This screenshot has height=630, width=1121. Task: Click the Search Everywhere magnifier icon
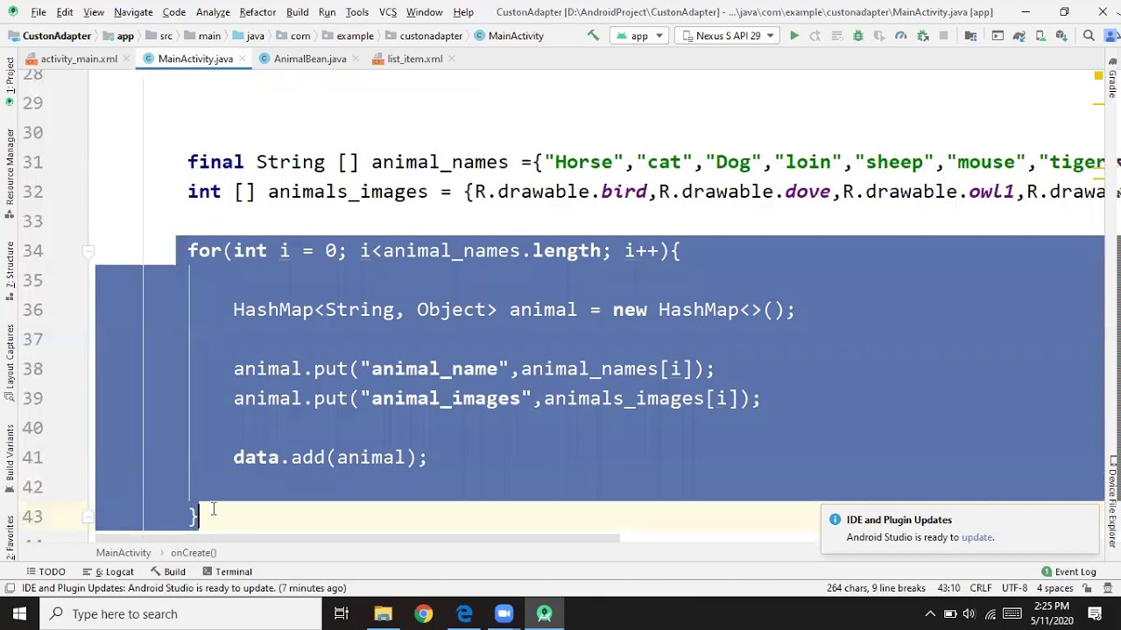[x=1089, y=36]
